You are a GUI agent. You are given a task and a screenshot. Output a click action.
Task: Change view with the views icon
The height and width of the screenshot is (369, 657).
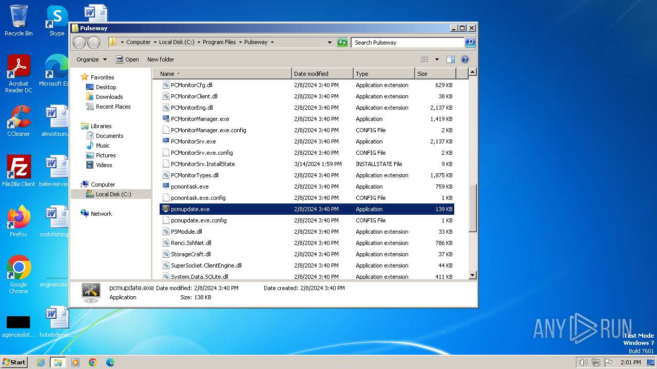tap(424, 59)
